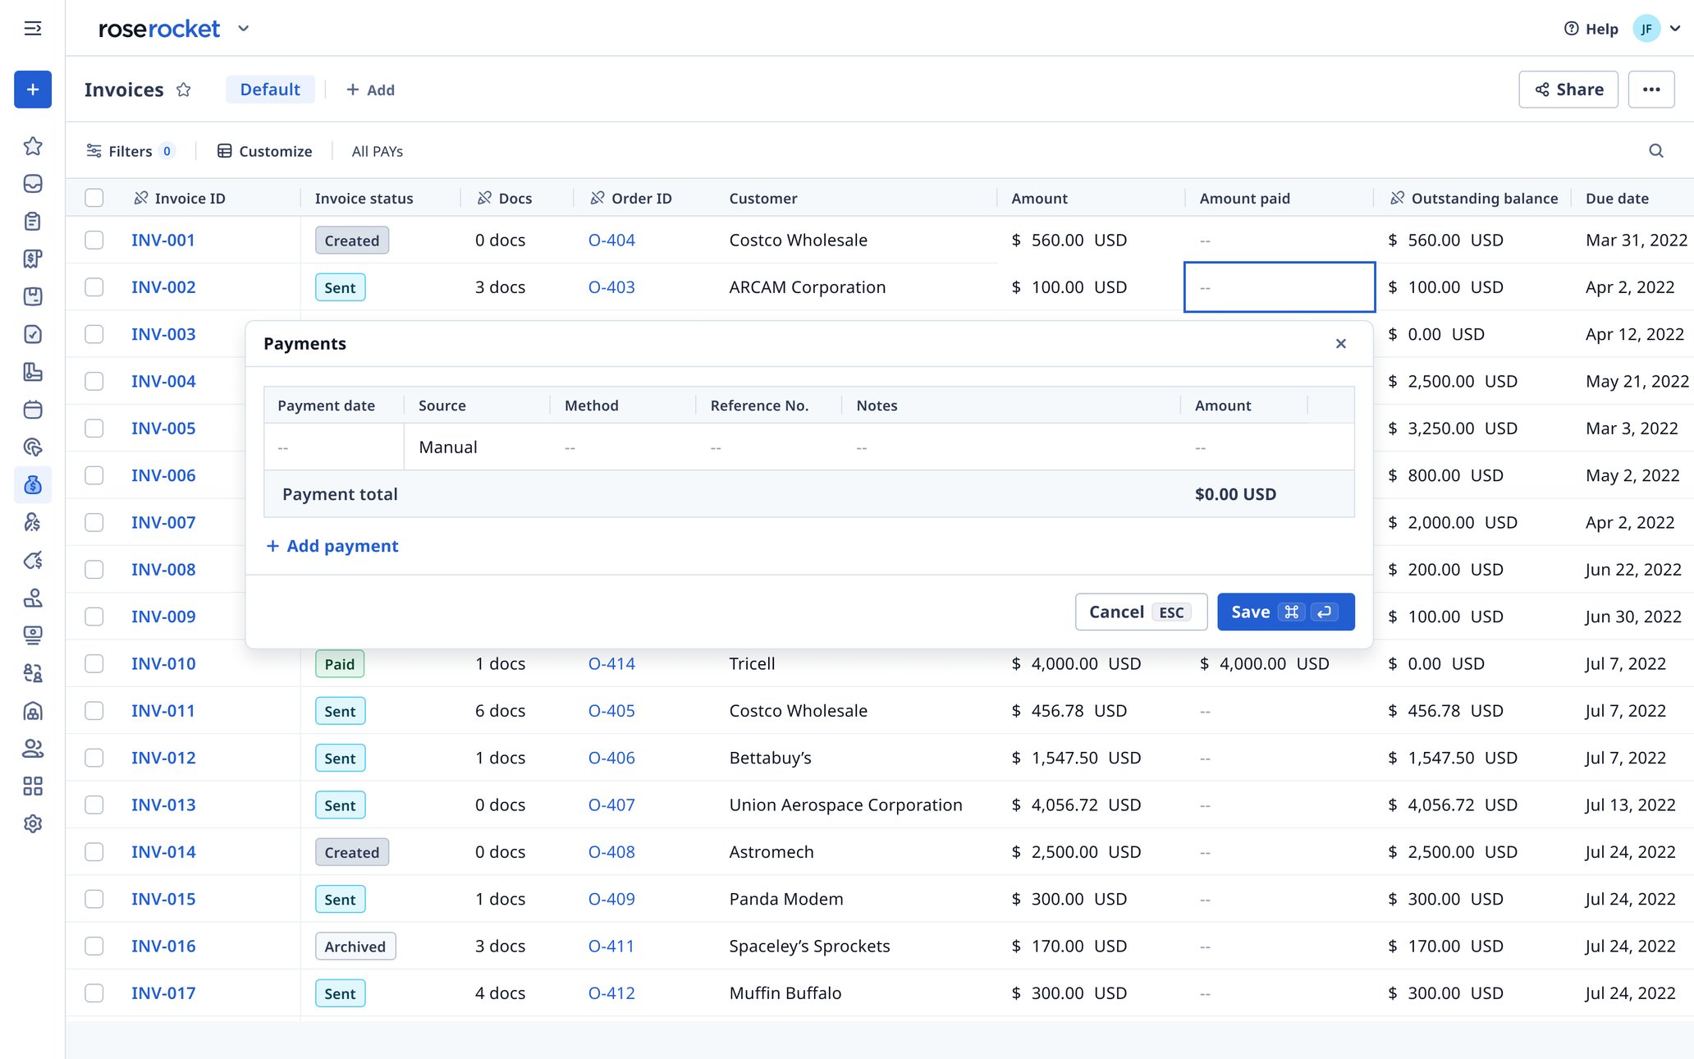This screenshot has width=1694, height=1059.
Task: Open favorites star in the sidebar
Action: [x=33, y=146]
